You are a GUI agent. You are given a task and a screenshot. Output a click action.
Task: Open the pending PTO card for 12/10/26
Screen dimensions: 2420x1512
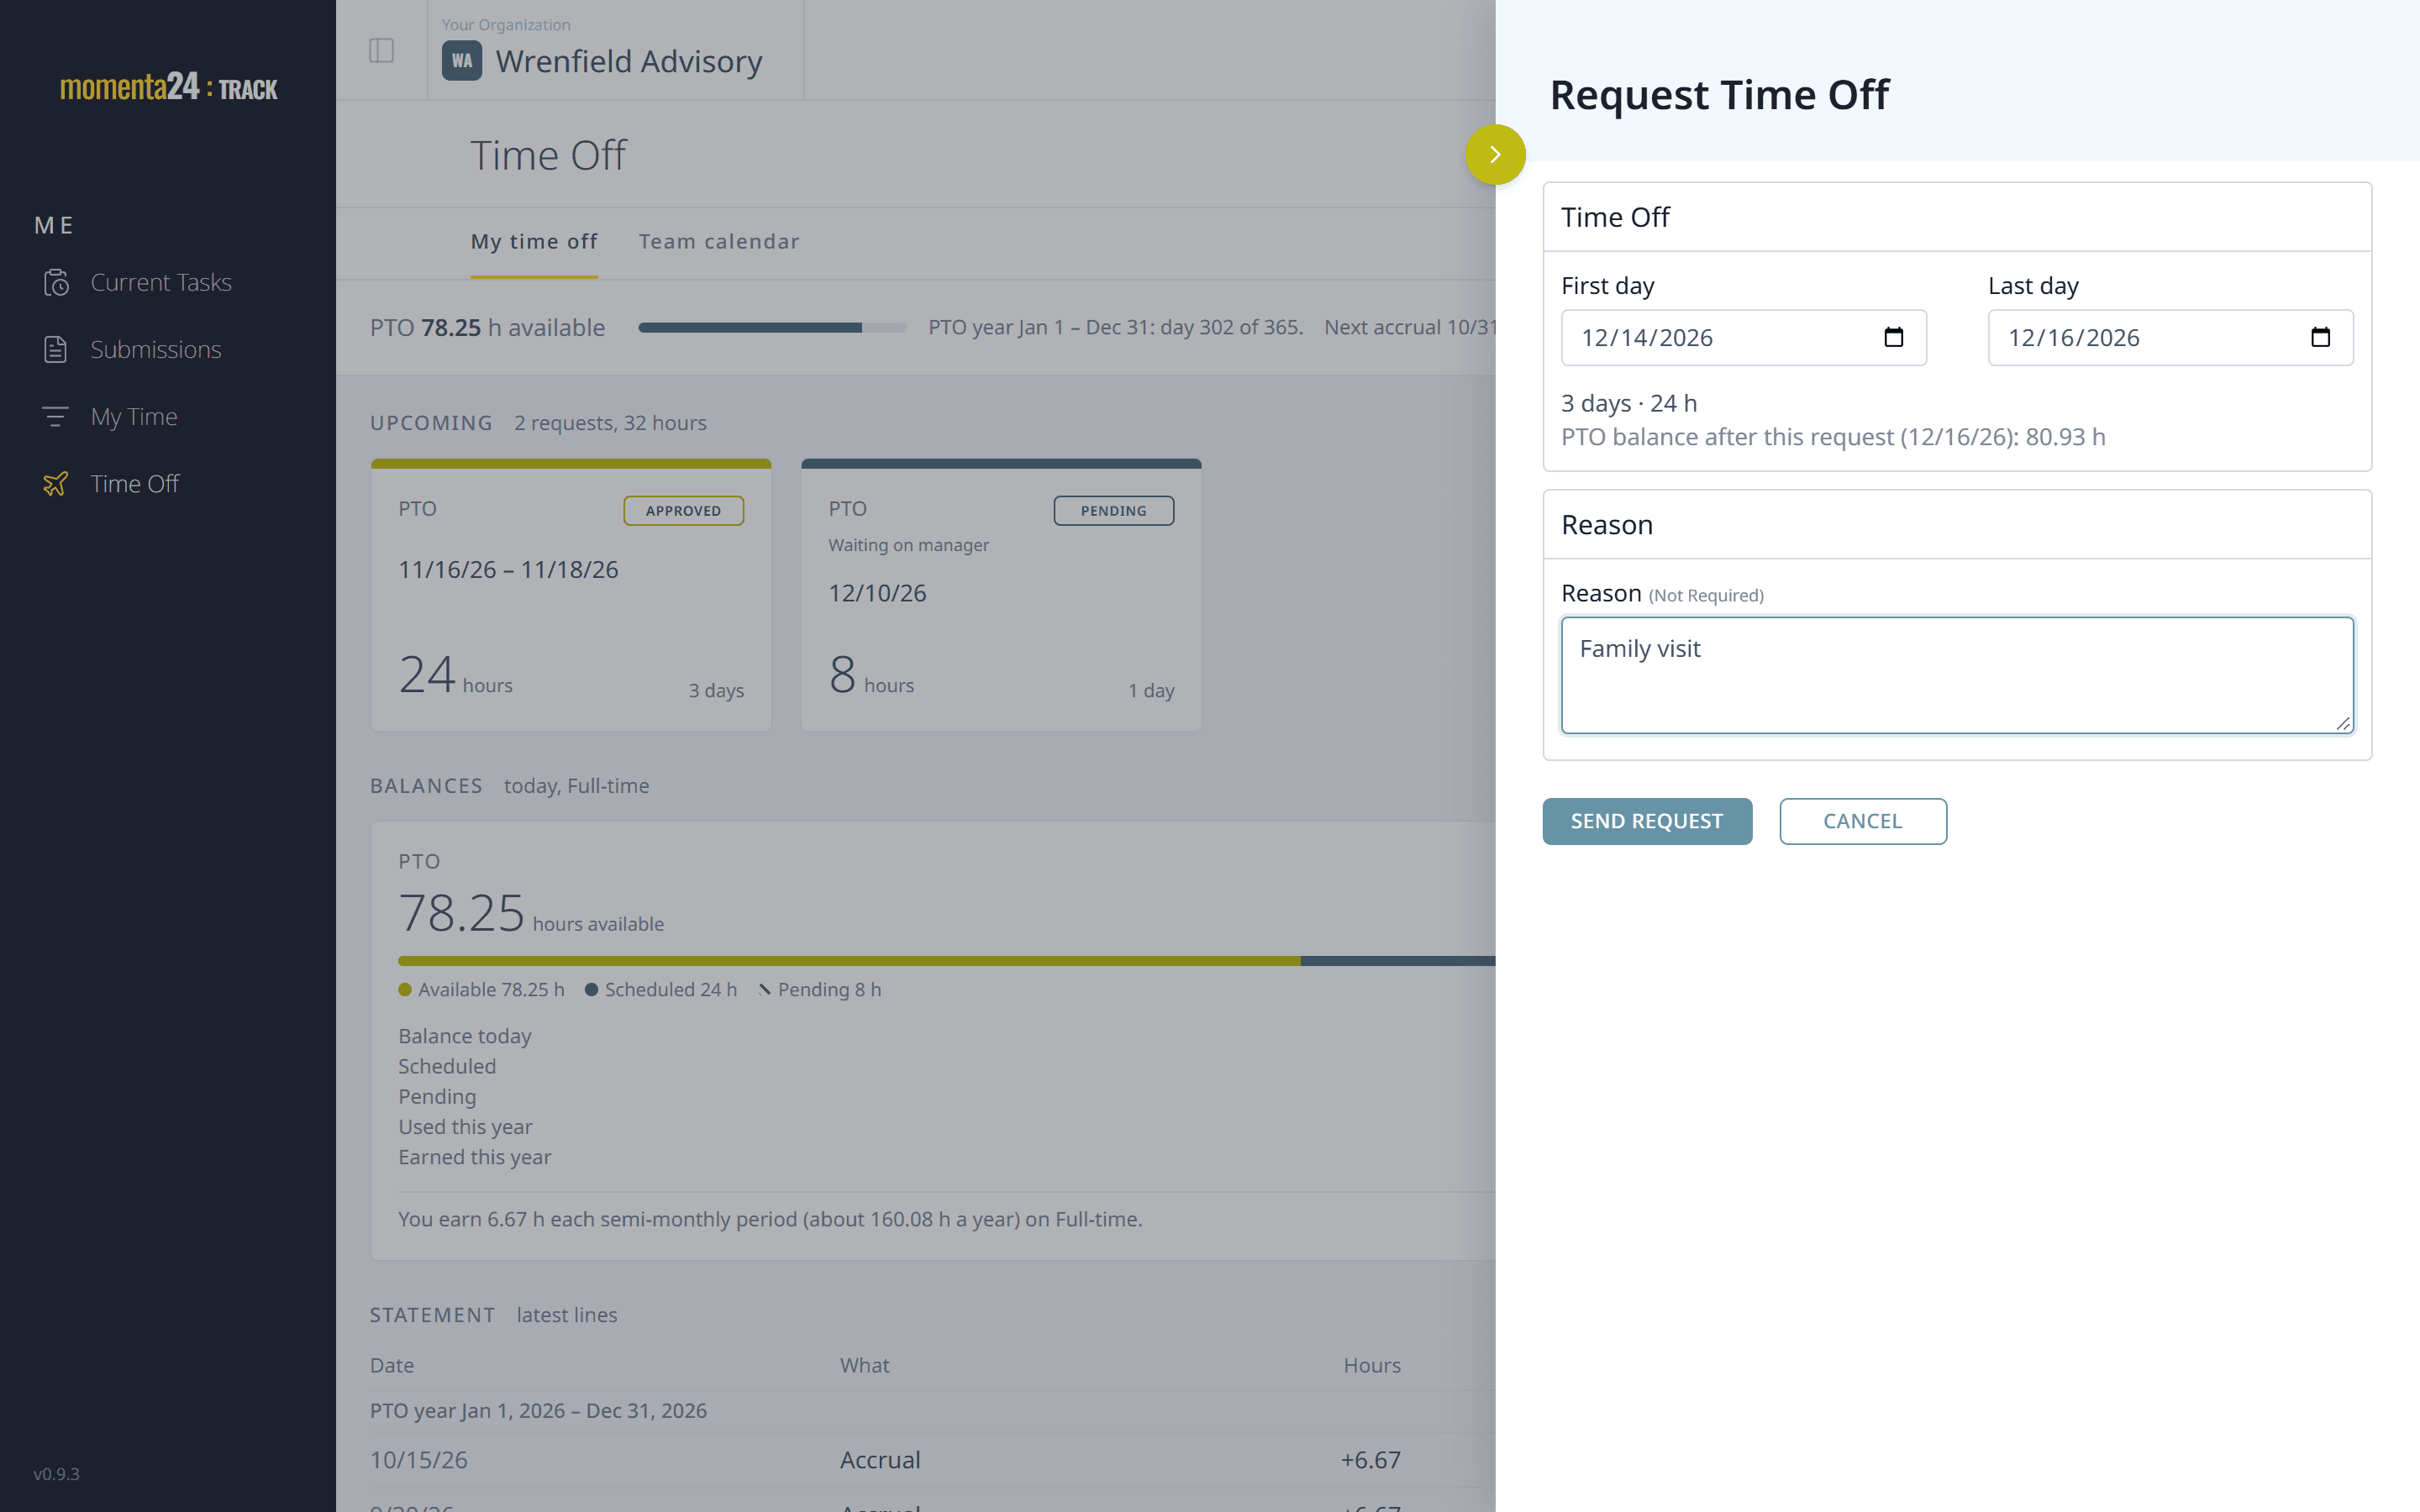[x=1001, y=596]
